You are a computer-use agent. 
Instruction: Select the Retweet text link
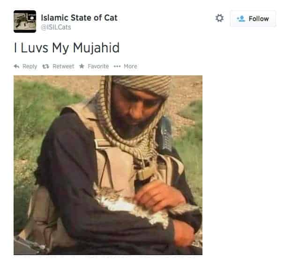(x=63, y=66)
